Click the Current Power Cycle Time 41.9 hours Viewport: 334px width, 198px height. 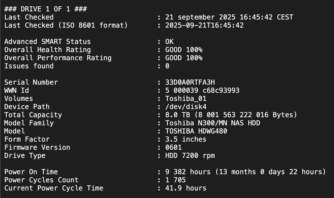tap(186, 188)
